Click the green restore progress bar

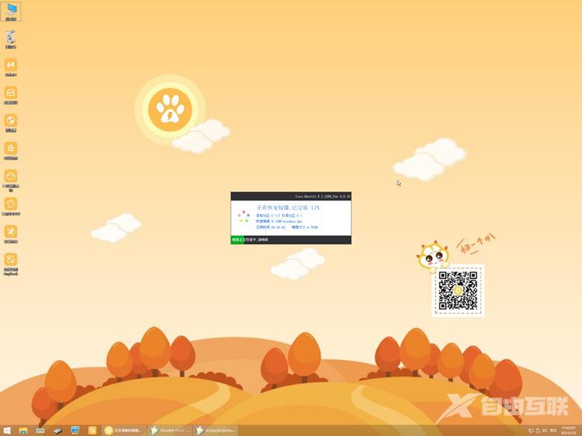(237, 240)
